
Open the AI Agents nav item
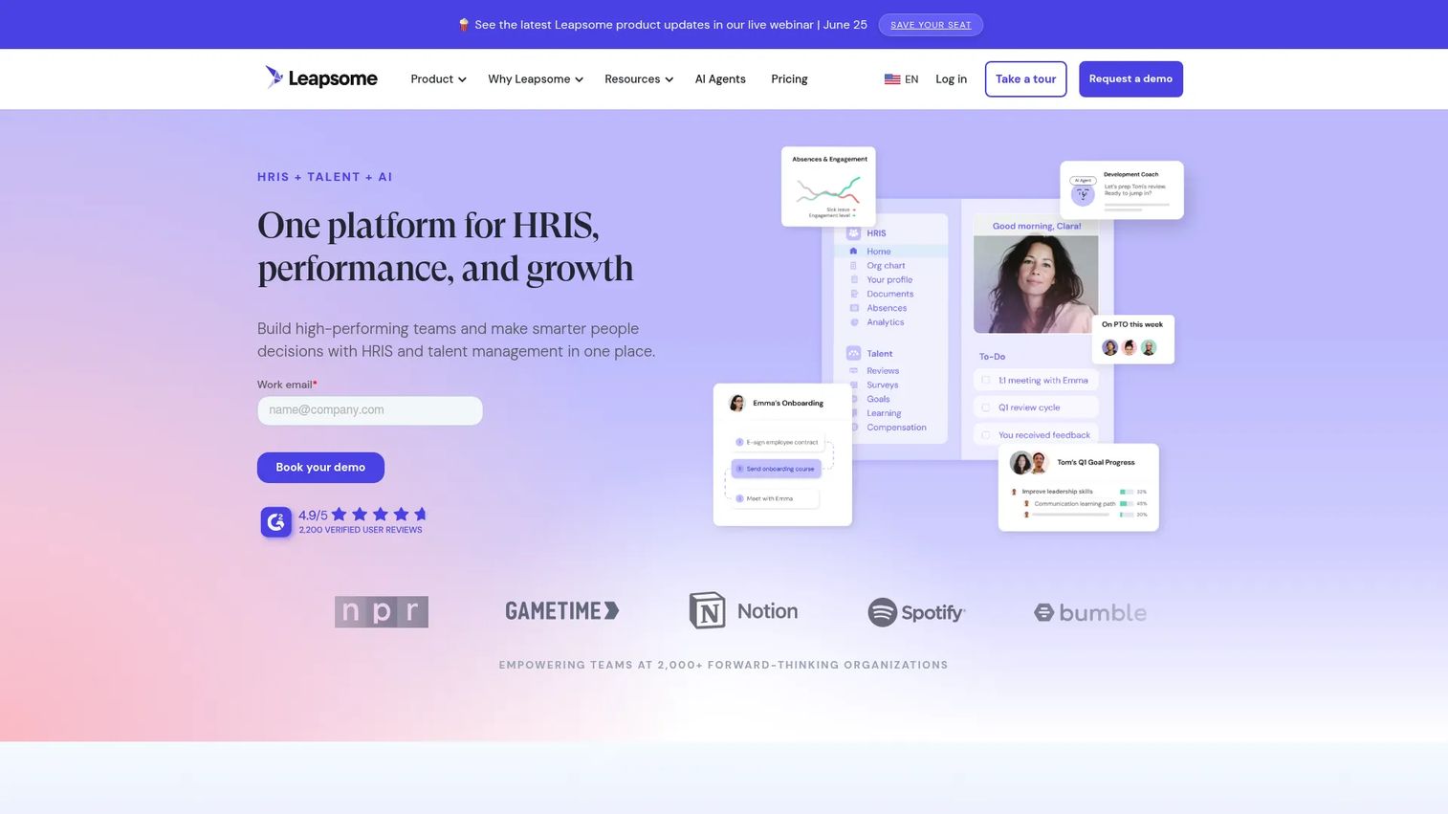coord(720,79)
